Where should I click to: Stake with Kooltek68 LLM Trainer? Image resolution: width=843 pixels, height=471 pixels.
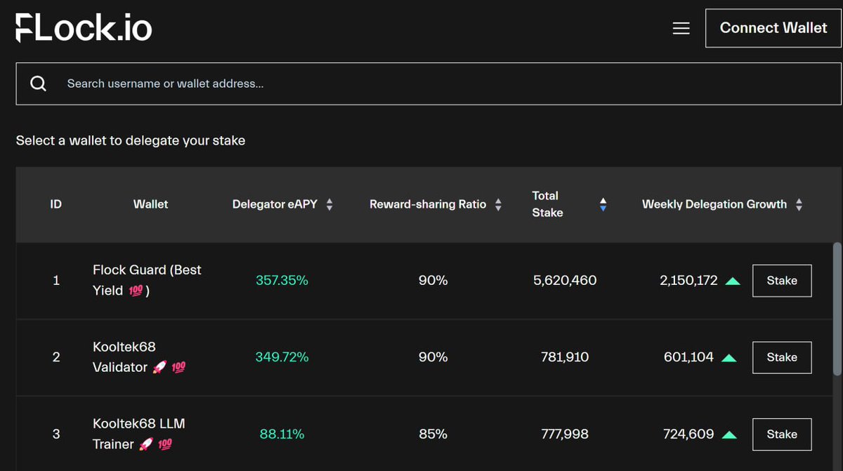(x=782, y=434)
